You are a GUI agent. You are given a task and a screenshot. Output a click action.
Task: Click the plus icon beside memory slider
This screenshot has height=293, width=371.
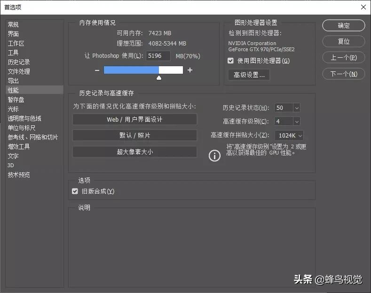(x=190, y=70)
